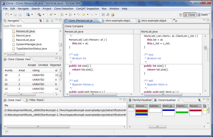Switch to the Dashboard perspective

tap(202, 15)
